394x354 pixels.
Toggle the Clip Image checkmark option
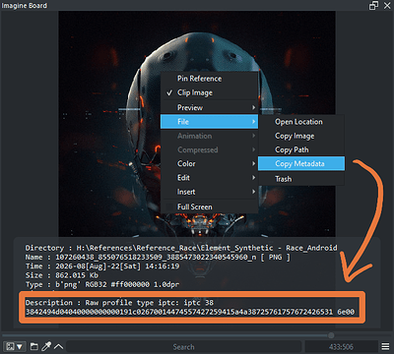tap(209, 92)
